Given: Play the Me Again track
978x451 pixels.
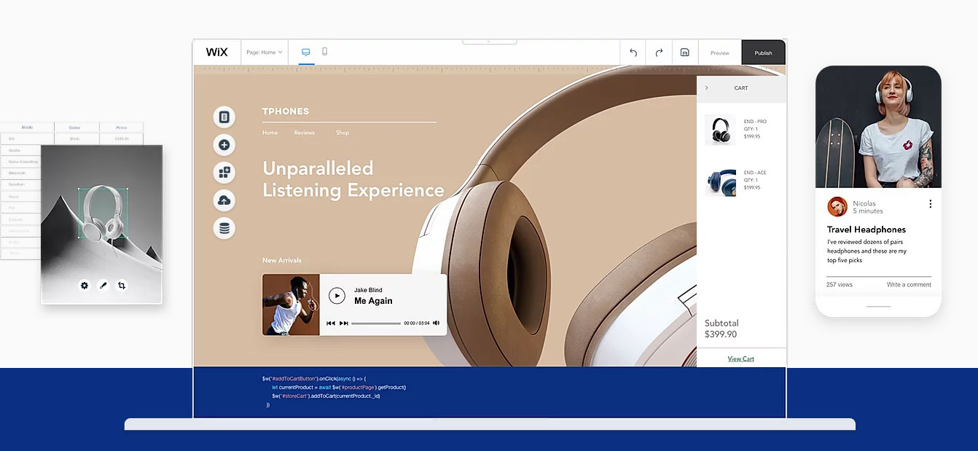Looking at the screenshot, I should click(x=336, y=295).
